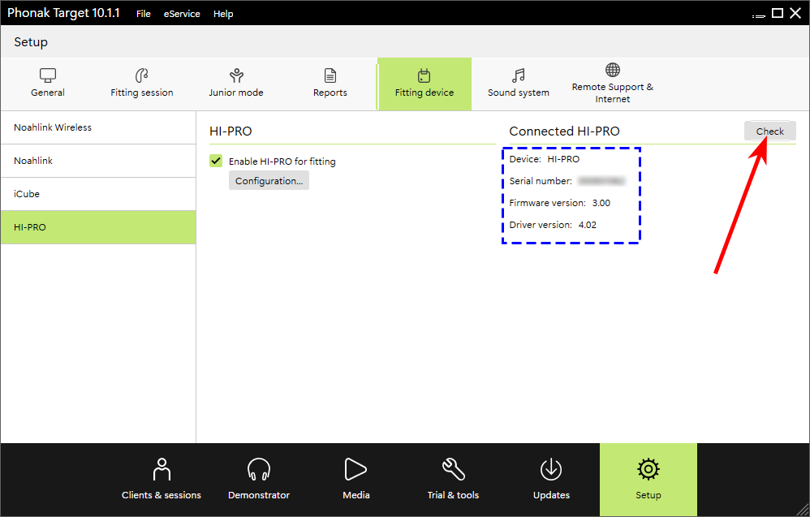Viewport: 810px width, 517px height.
Task: Disable the Enable HI-PRO for fitting checkbox
Action: pyautogui.click(x=216, y=161)
